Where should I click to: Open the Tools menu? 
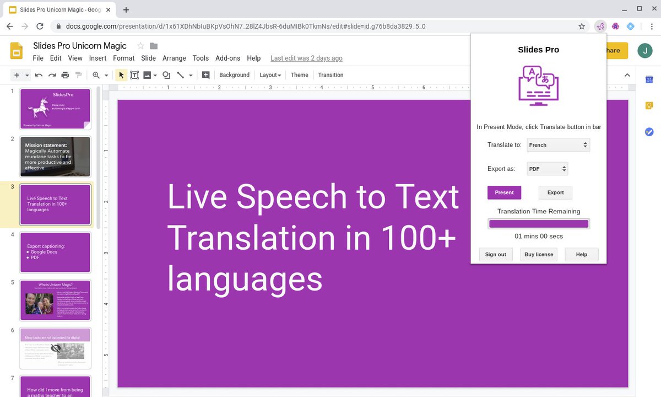pyautogui.click(x=201, y=58)
